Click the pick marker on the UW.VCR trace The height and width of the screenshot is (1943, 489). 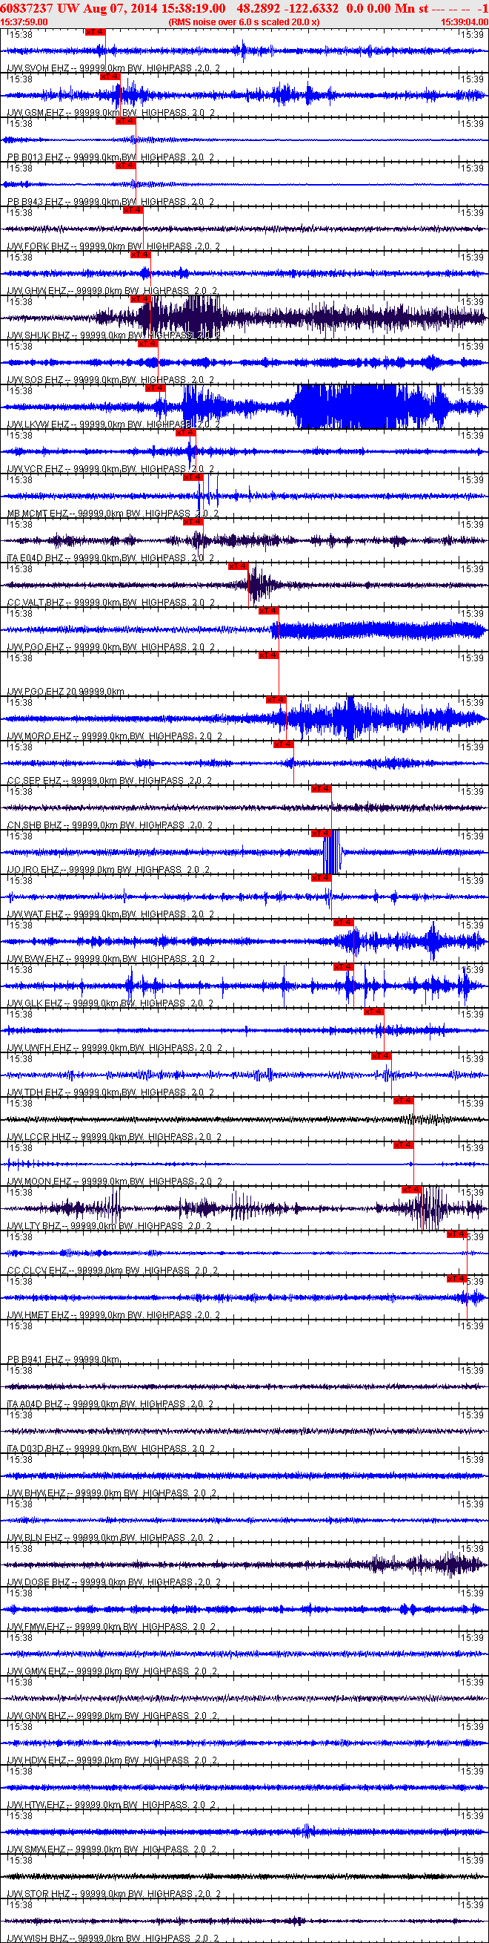185,433
